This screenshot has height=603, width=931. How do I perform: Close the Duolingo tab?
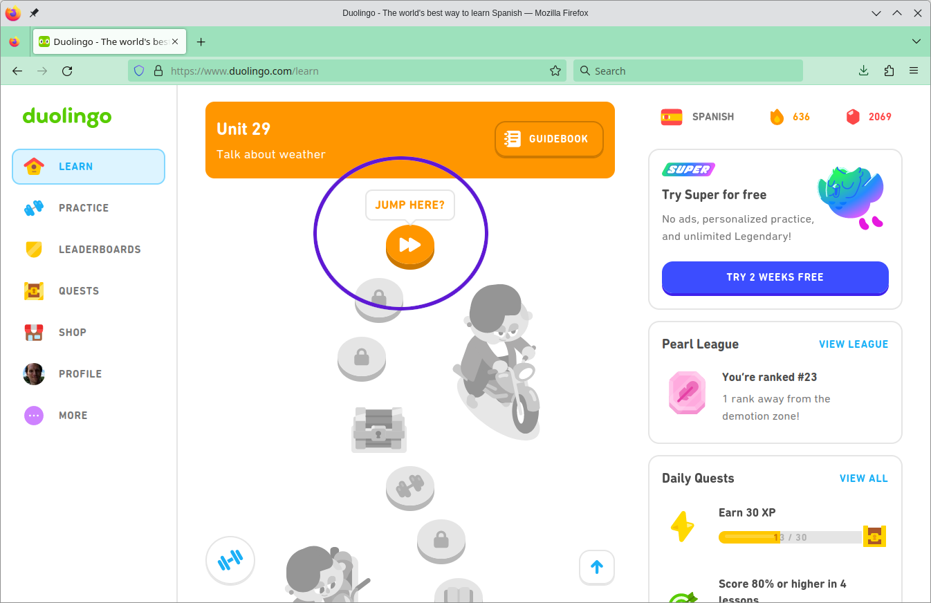[175, 41]
